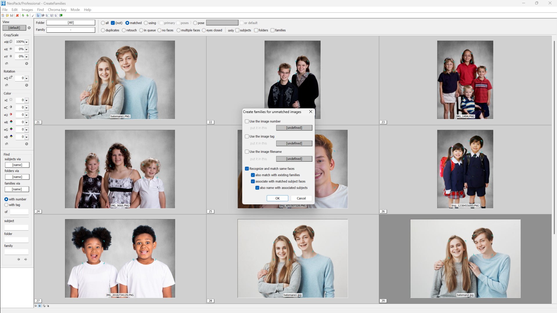The width and height of the screenshot is (557, 313).
Task: Click the round reset icon in Color section
Action: point(27,144)
